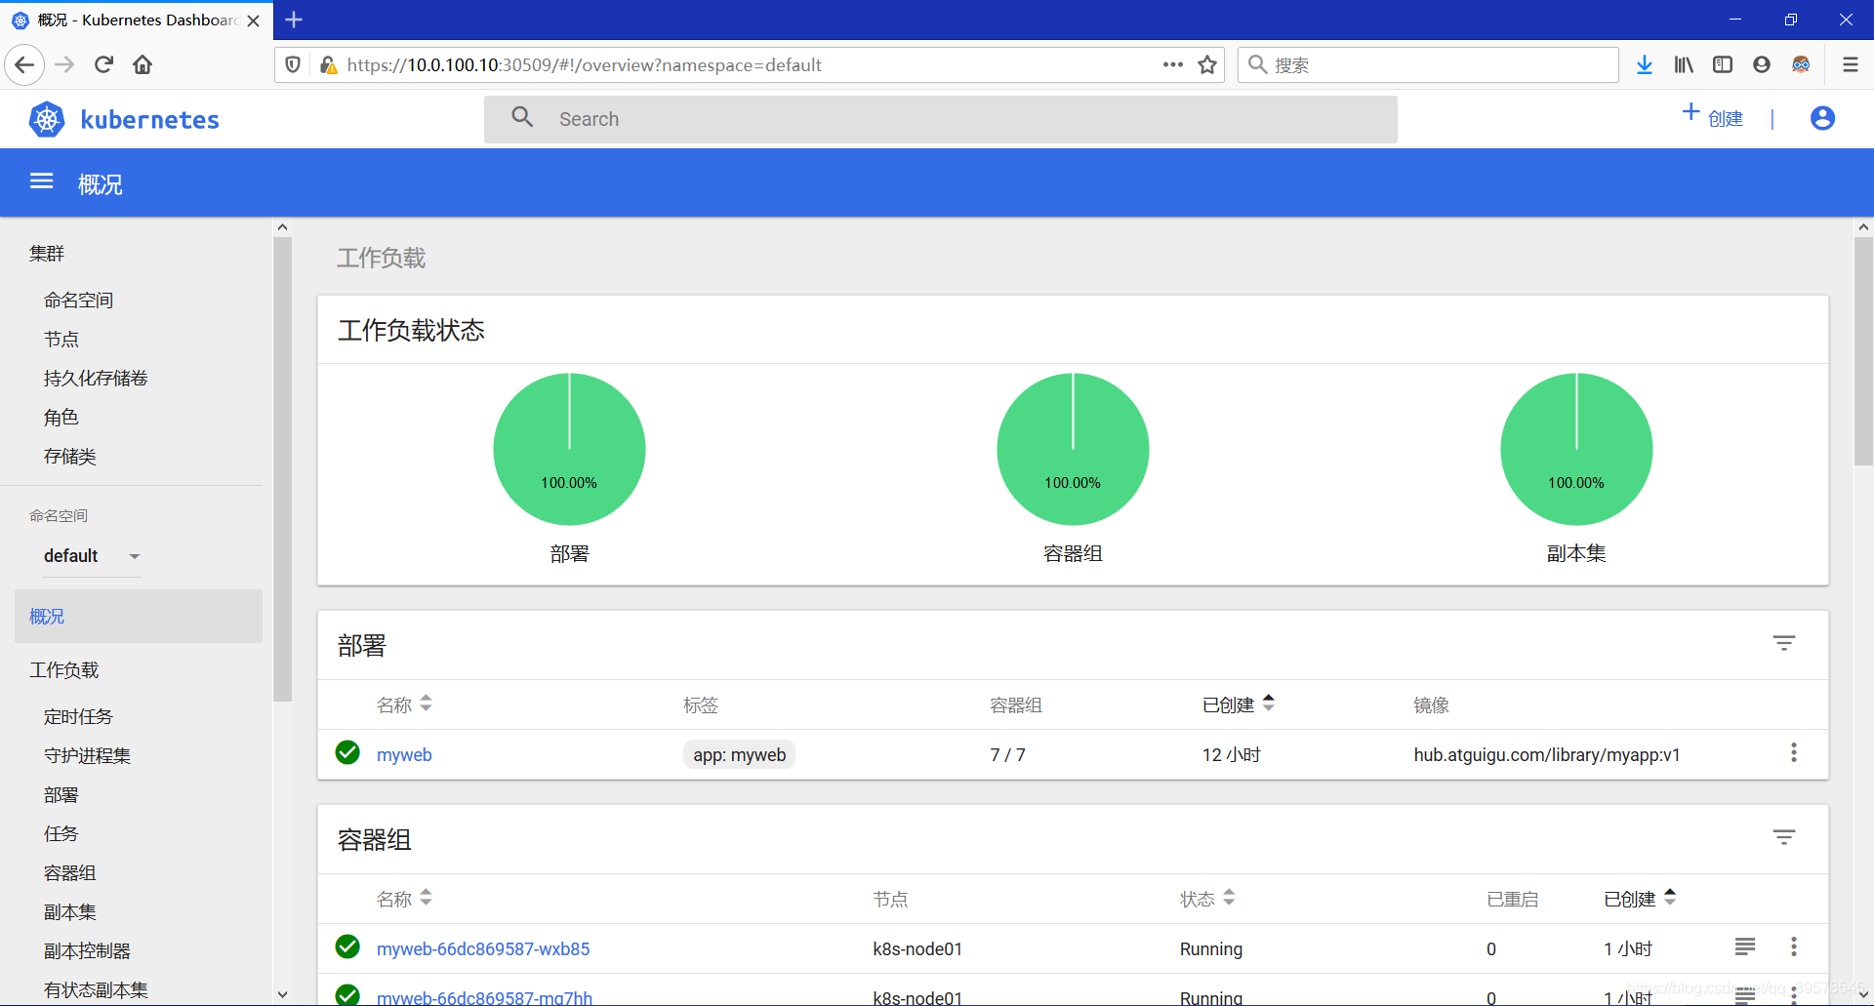Toggle the browser sidebar view icon

[1723, 64]
